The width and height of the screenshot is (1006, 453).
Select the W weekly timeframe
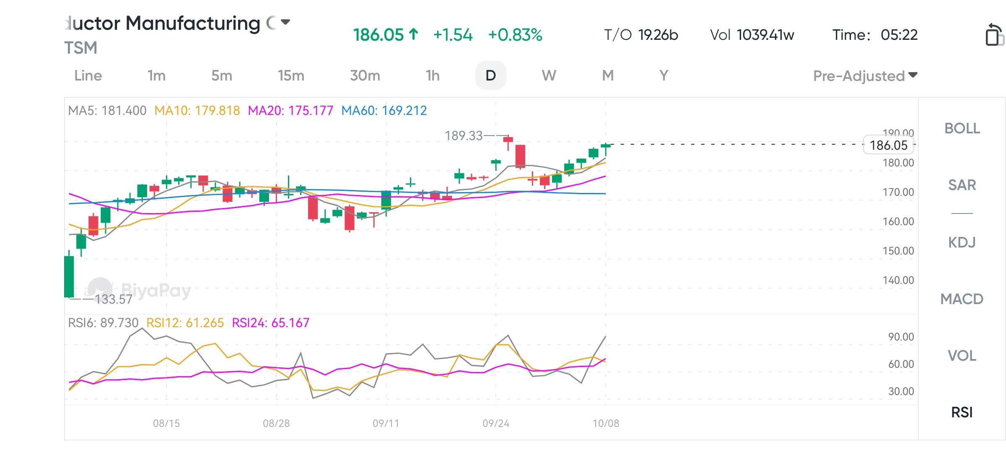[x=549, y=75]
